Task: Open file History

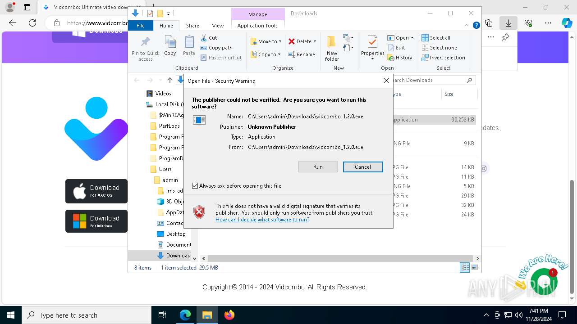Action: pos(400,58)
